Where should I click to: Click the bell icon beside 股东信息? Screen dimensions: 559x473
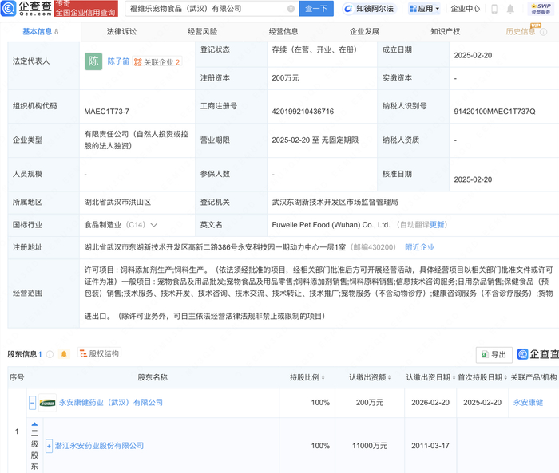point(64,353)
